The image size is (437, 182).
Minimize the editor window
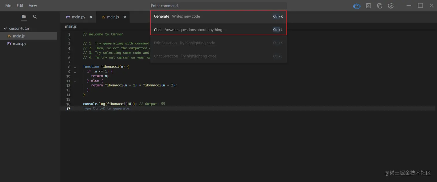(x=409, y=5)
